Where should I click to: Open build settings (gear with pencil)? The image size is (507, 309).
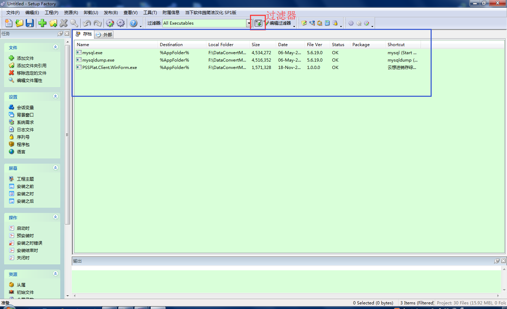(x=110, y=23)
